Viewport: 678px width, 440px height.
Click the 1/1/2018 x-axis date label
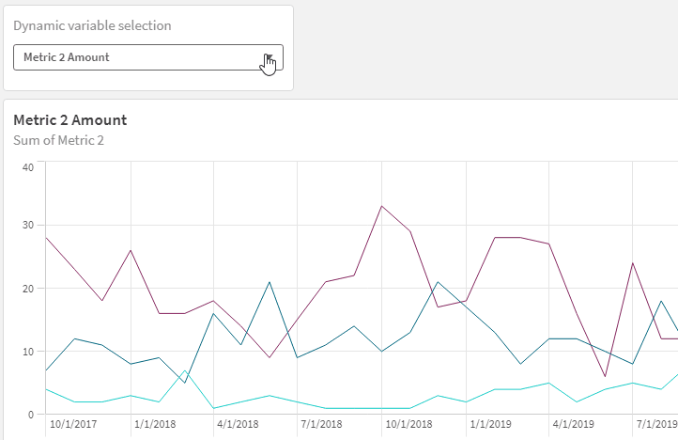(x=155, y=425)
